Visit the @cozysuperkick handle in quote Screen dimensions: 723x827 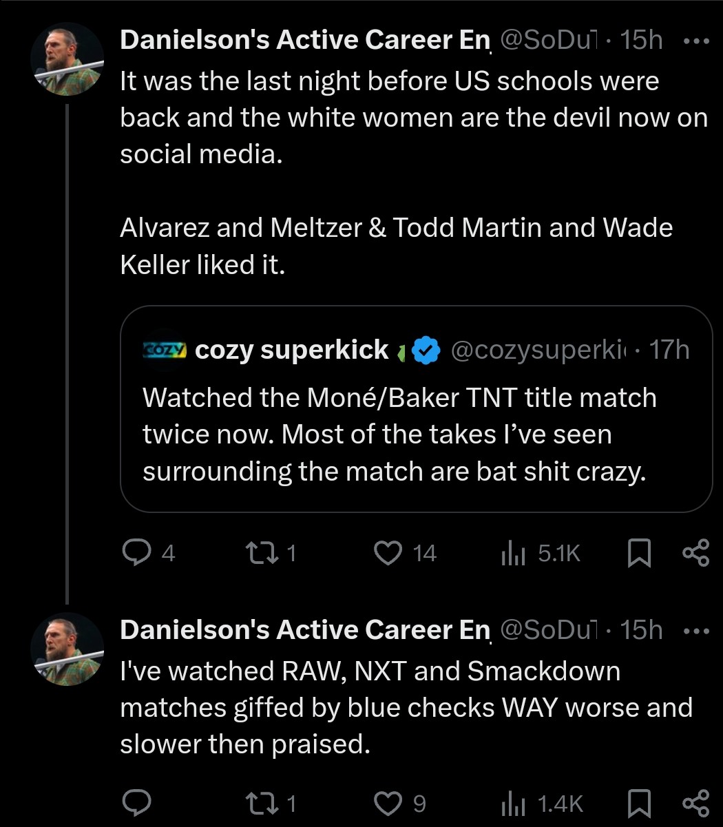(537, 350)
